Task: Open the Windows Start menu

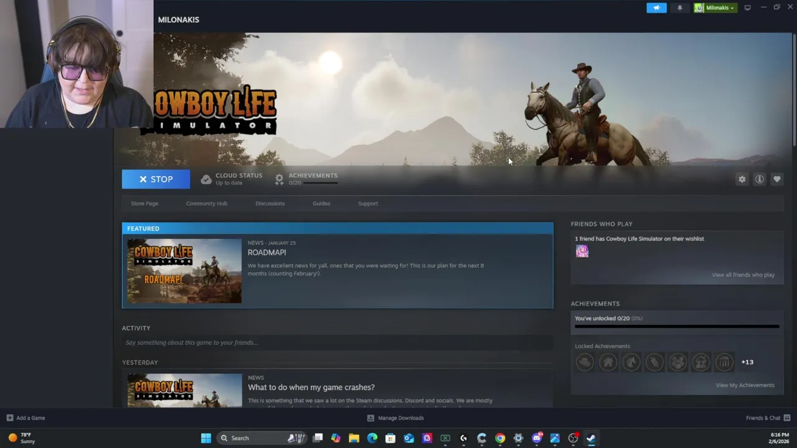Action: tap(205, 438)
